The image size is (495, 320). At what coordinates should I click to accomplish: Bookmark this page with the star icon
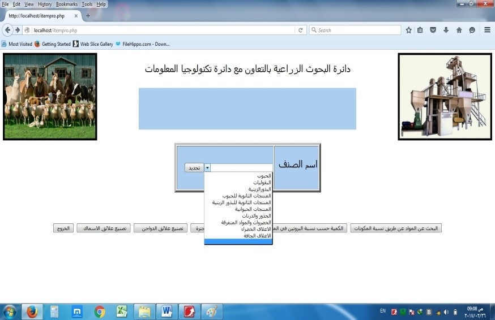408,30
